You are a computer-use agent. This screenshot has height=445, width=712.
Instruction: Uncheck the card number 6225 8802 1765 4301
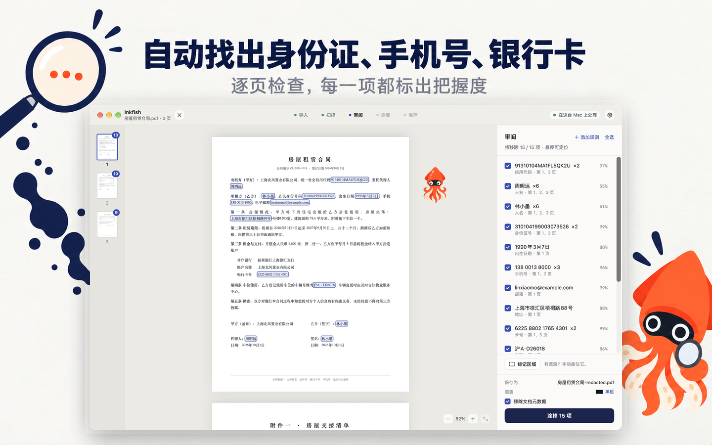pyautogui.click(x=508, y=328)
